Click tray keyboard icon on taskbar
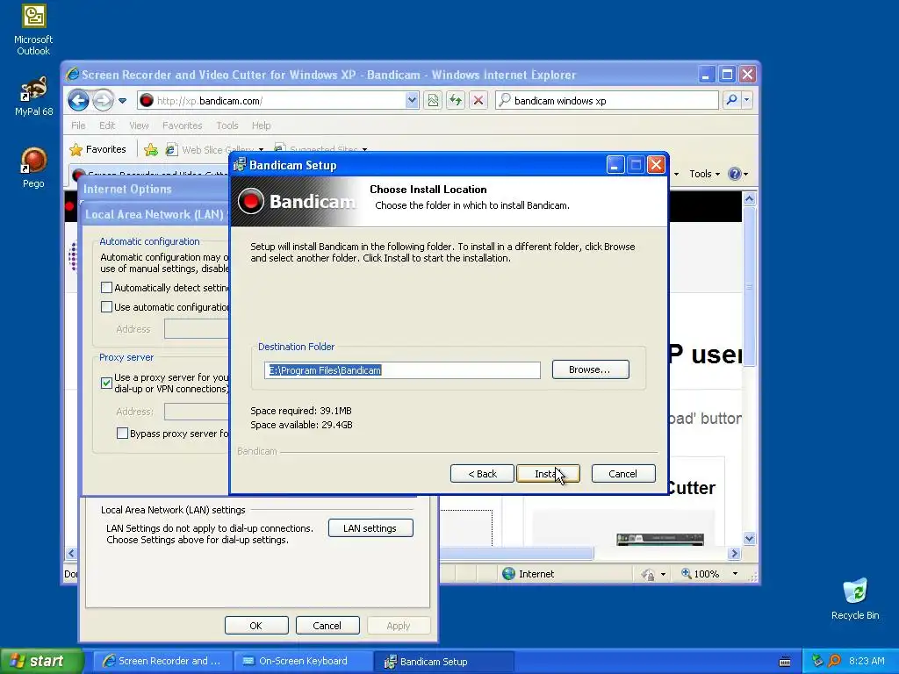The height and width of the screenshot is (674, 899). coord(785,662)
